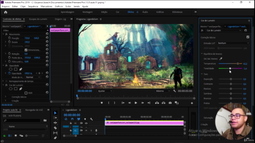The image size is (255, 143).
Task: Enable the HDR checkbox under Cor de Lumetri
Action: [x=26, y=93]
